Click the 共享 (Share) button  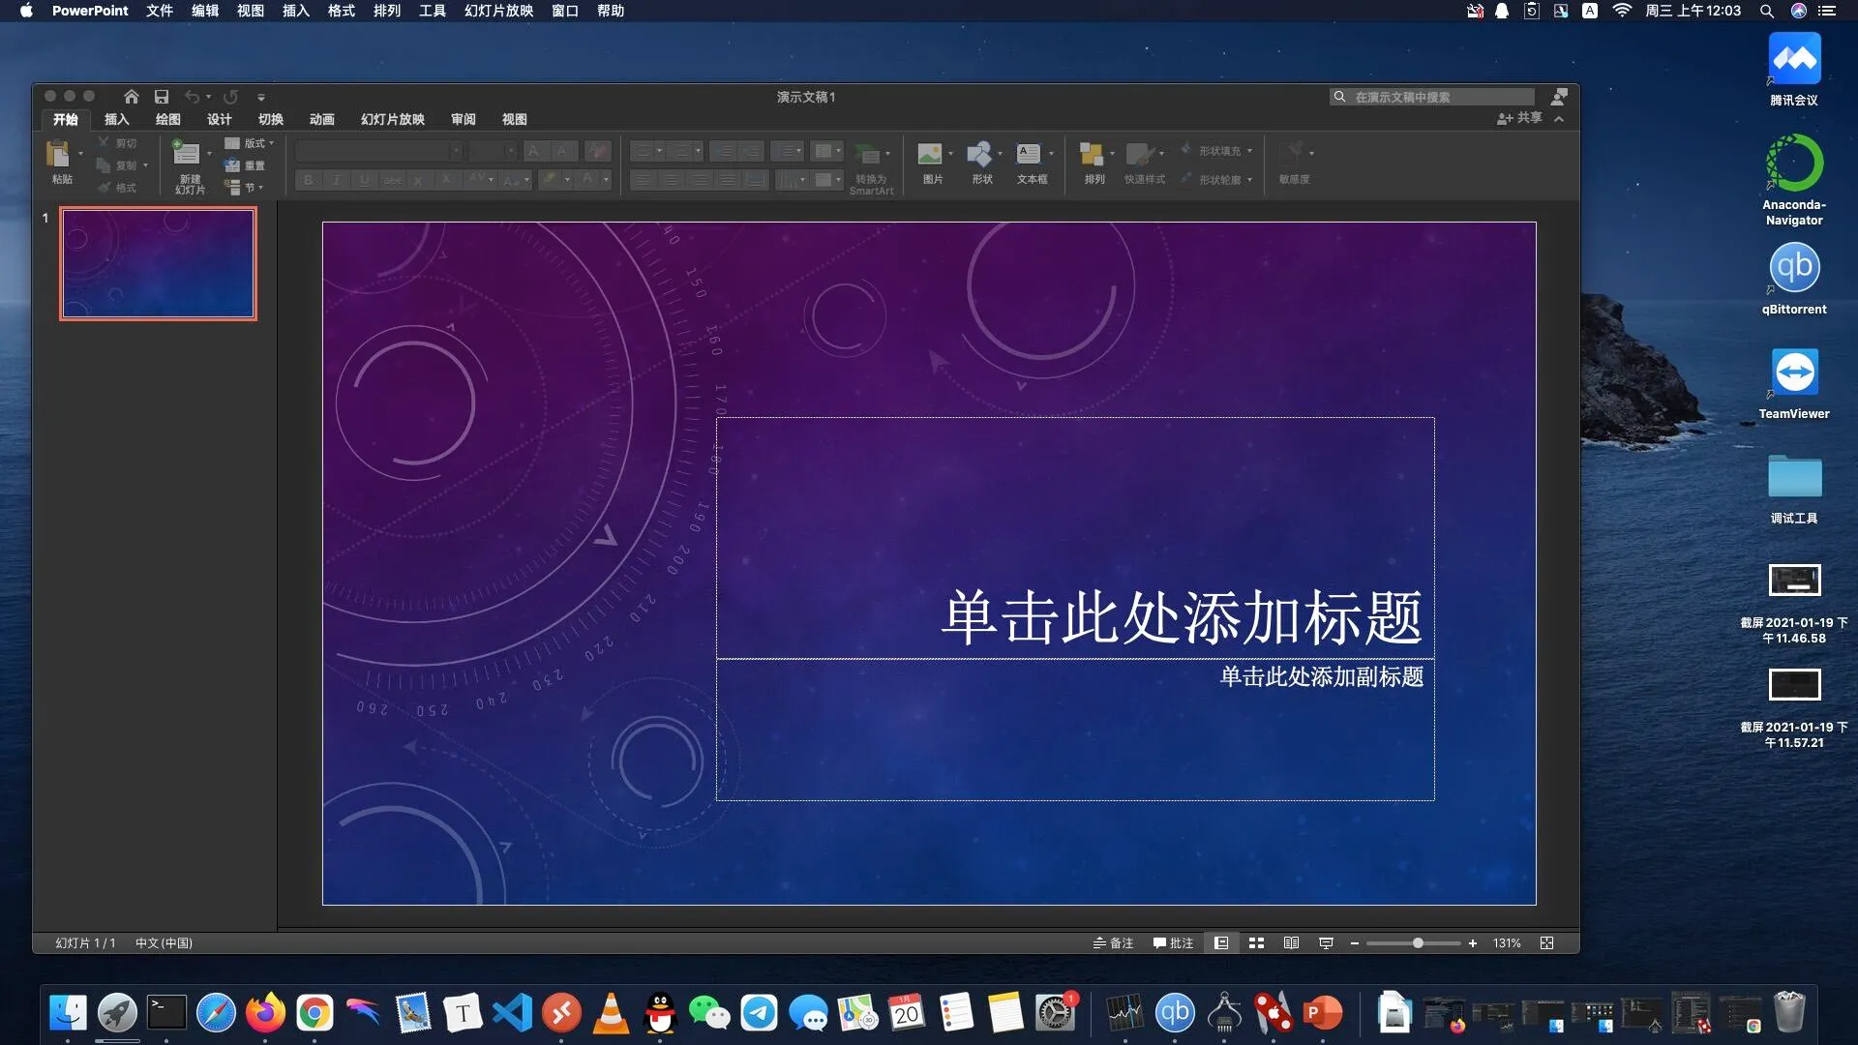(1519, 118)
